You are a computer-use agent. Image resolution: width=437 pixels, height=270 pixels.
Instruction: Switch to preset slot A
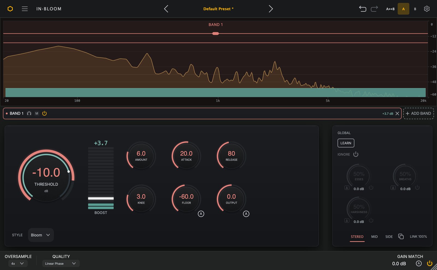coord(403,9)
